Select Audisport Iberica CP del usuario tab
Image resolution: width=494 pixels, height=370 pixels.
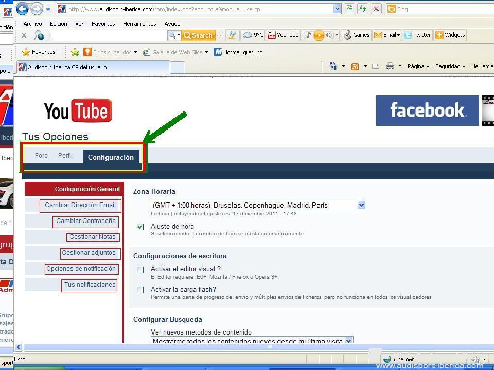coord(93,67)
